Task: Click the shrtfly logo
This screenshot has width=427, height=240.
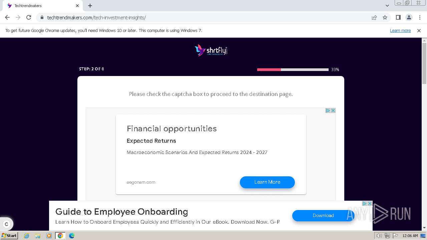Action: point(211,50)
